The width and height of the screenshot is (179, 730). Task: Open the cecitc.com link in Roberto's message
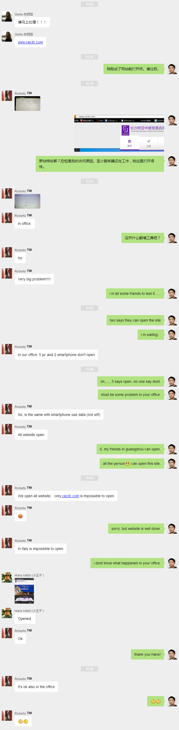click(70, 496)
